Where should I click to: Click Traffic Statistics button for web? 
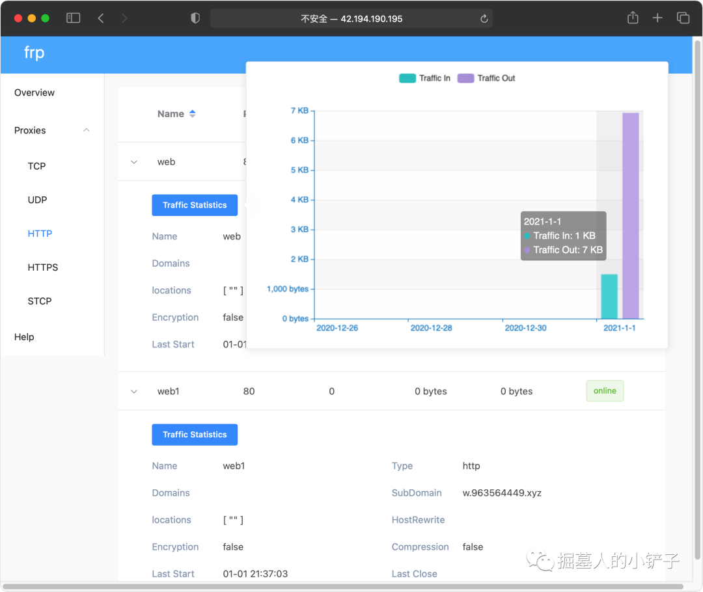[x=195, y=205]
